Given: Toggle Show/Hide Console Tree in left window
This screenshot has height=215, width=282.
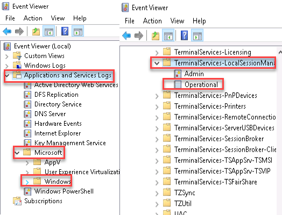Looking at the screenshot, I should pos(49,31).
